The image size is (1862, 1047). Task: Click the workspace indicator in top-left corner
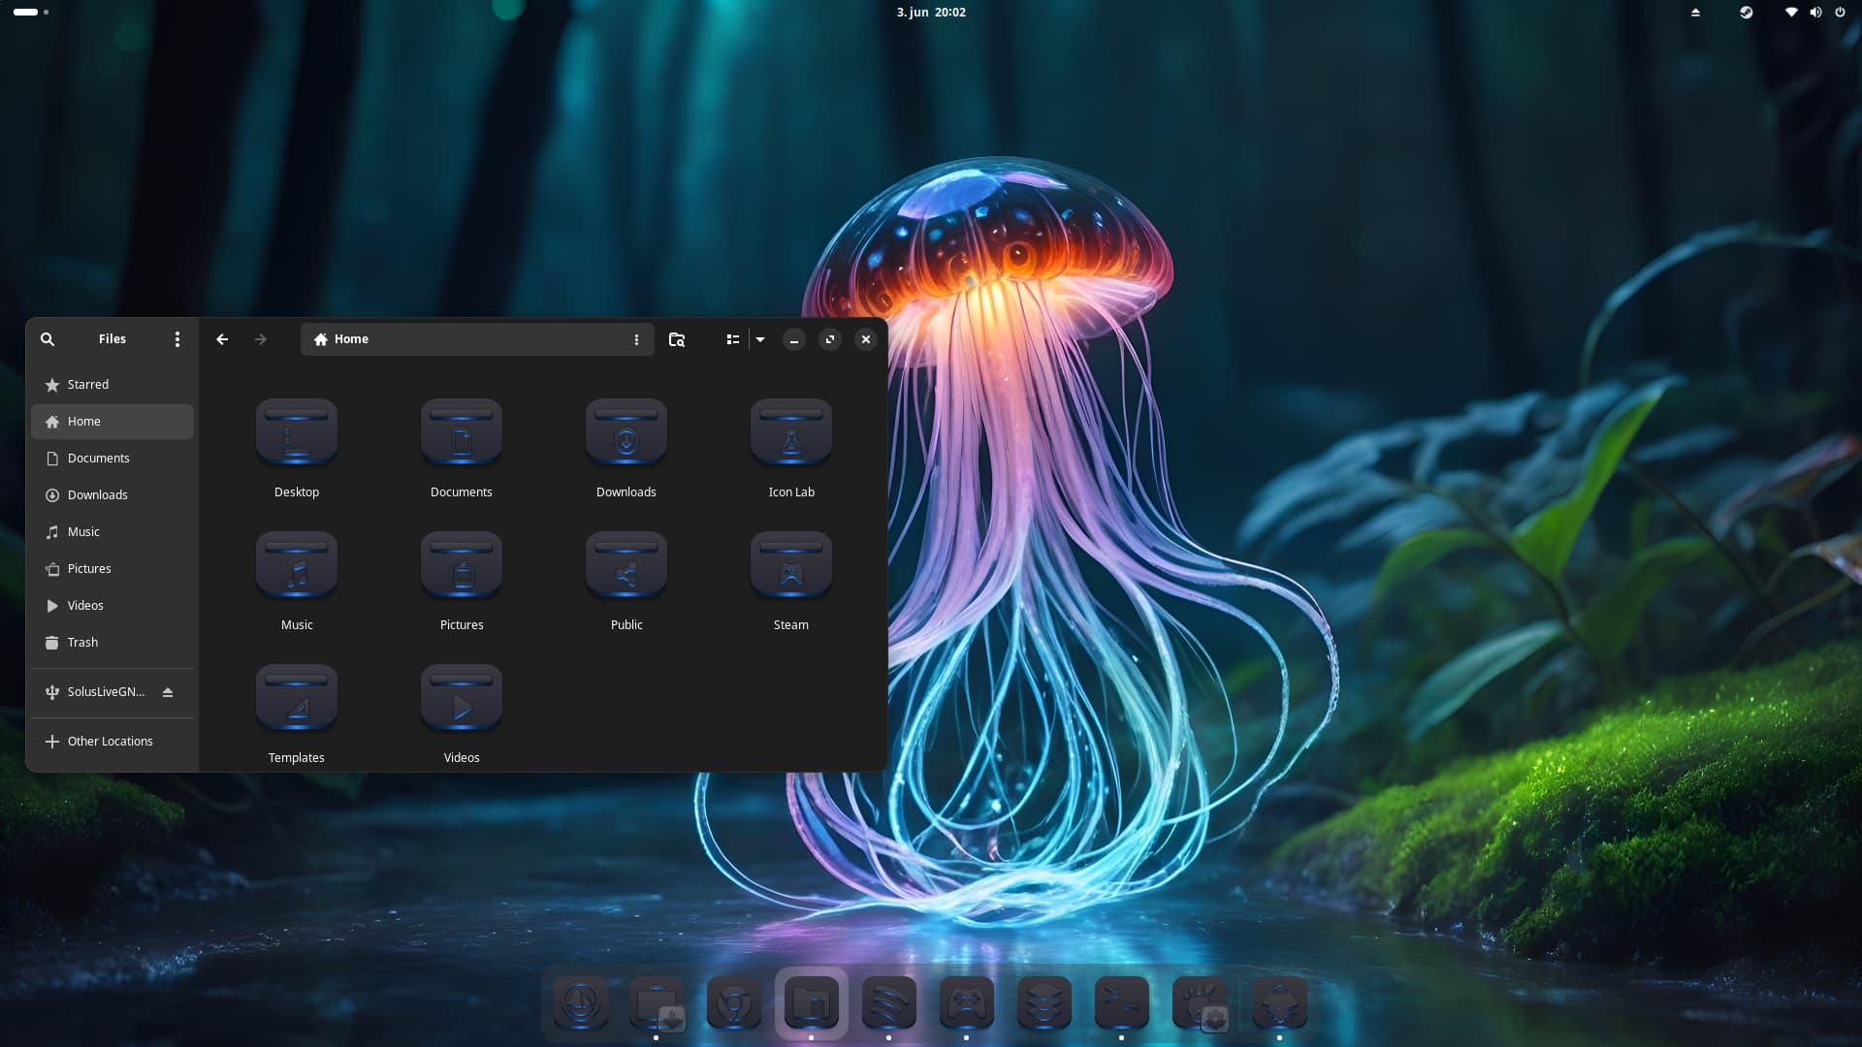point(31,12)
